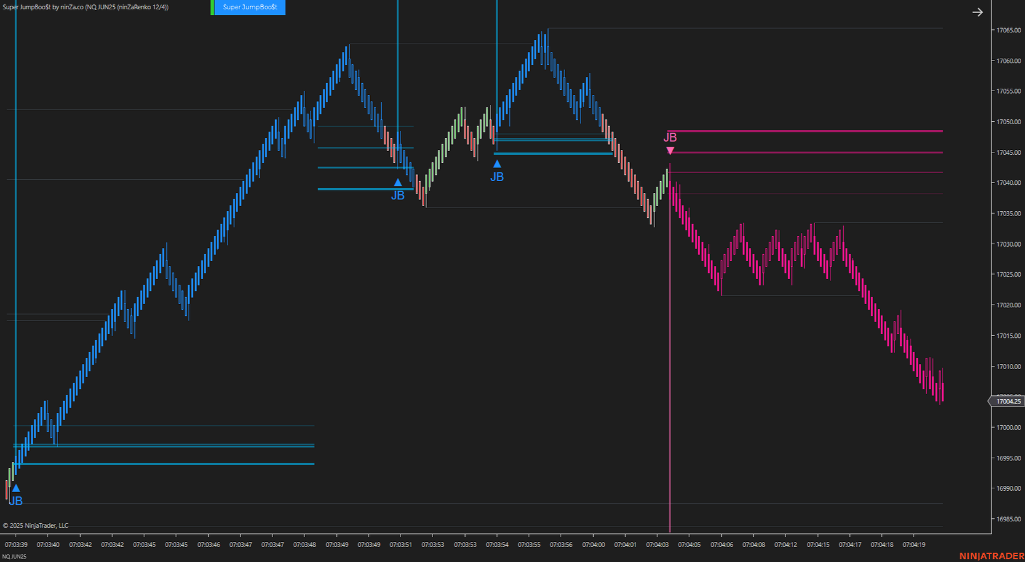Select the NQ JUN25 tab at bottom-left
This screenshot has width=1025, height=562.
tap(14, 556)
